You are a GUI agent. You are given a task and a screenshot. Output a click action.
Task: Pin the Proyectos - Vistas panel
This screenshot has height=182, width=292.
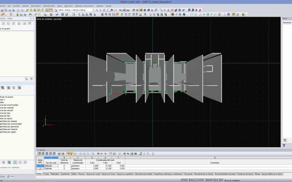pos(31,19)
